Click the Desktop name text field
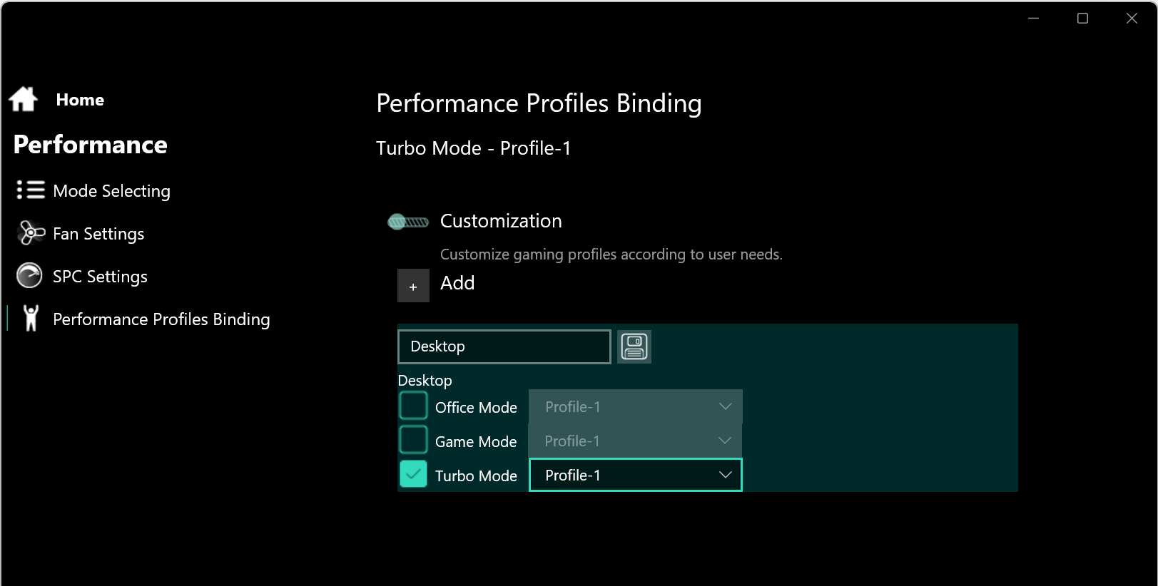 tap(504, 346)
